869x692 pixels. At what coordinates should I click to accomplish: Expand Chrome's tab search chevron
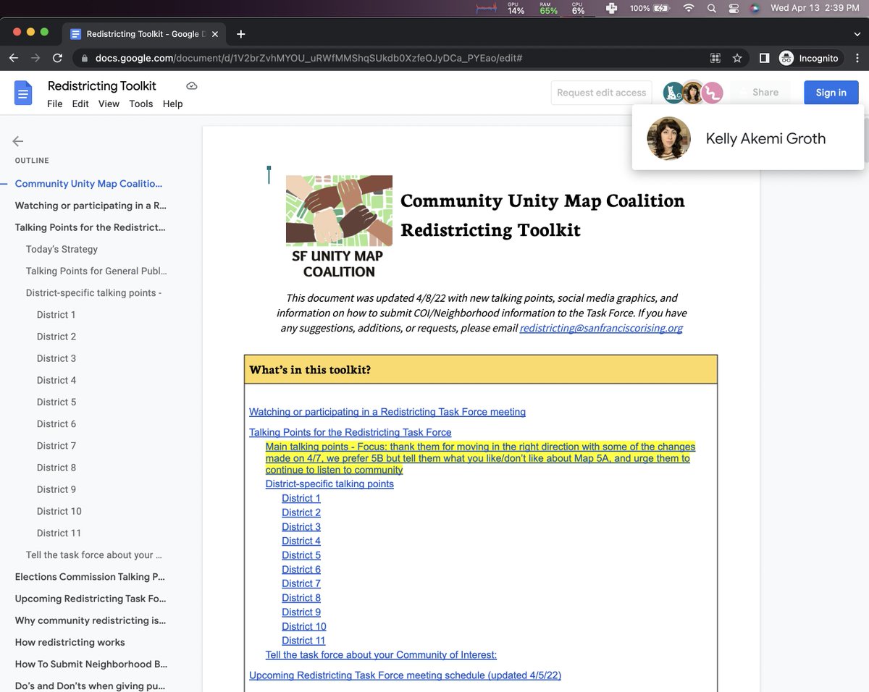[x=857, y=34]
